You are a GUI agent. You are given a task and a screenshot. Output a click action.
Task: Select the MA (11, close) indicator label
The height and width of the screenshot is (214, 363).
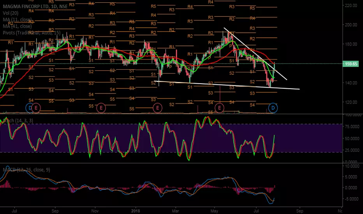click(x=17, y=20)
